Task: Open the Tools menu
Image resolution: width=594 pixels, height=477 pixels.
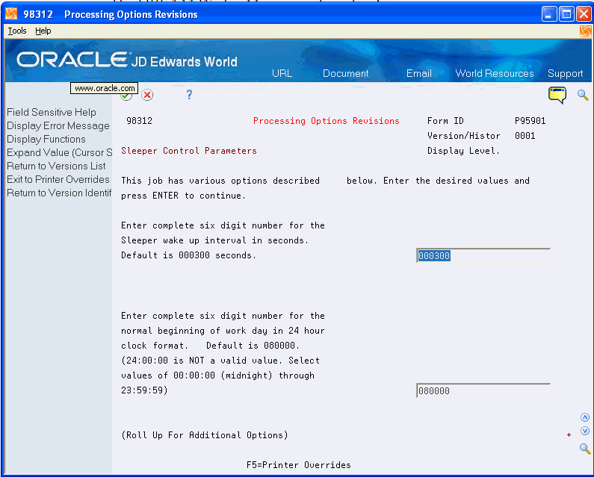Action: (x=17, y=31)
